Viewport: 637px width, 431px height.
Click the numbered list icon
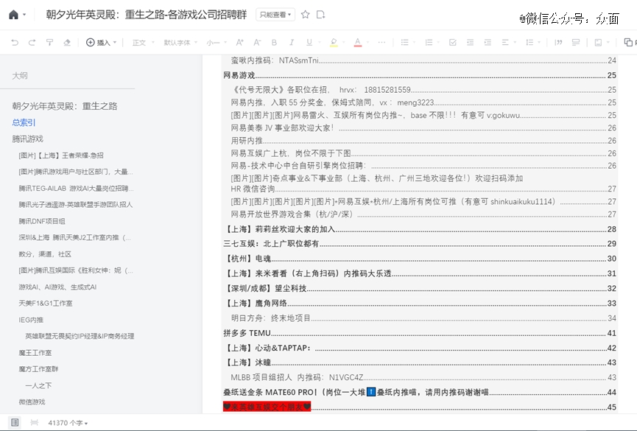coord(429,42)
